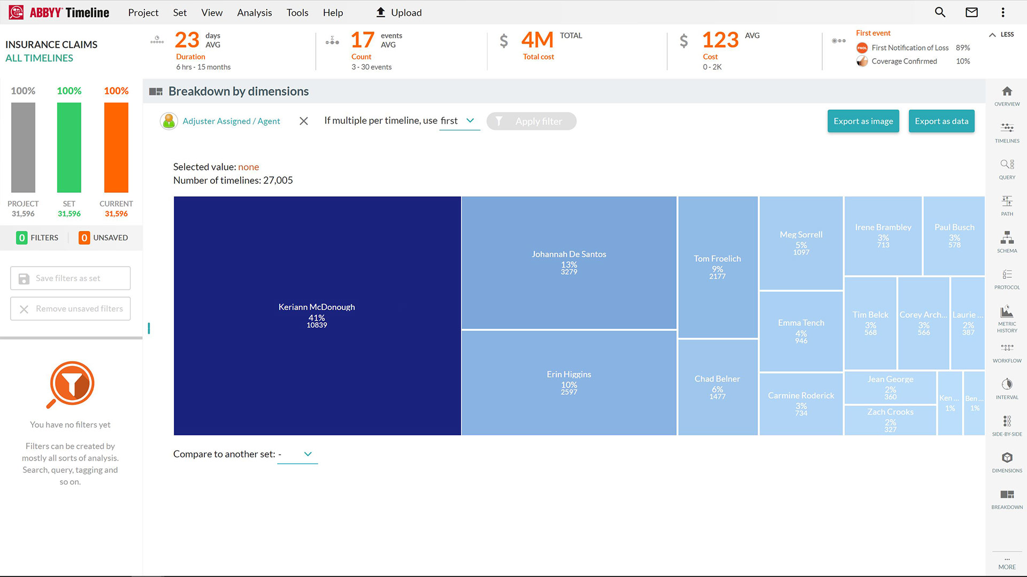The width and height of the screenshot is (1027, 577).
Task: Select the Adjuster Assigned / Agent dimension link
Action: click(x=231, y=121)
